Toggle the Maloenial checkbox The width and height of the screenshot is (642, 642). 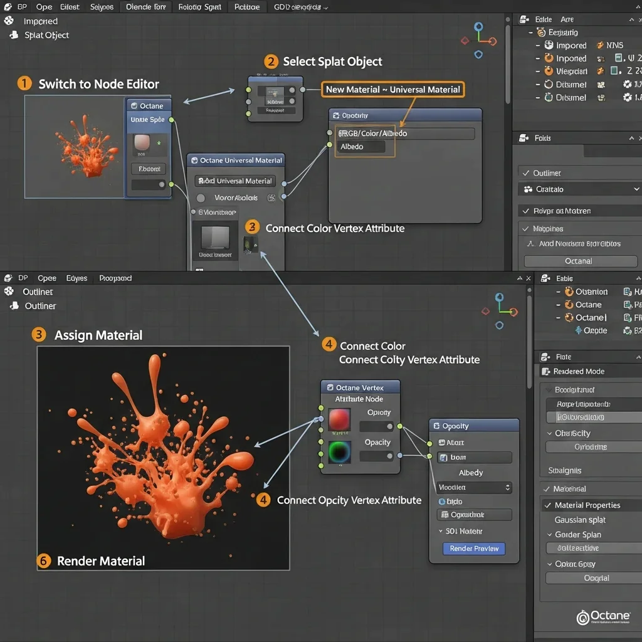click(546, 488)
